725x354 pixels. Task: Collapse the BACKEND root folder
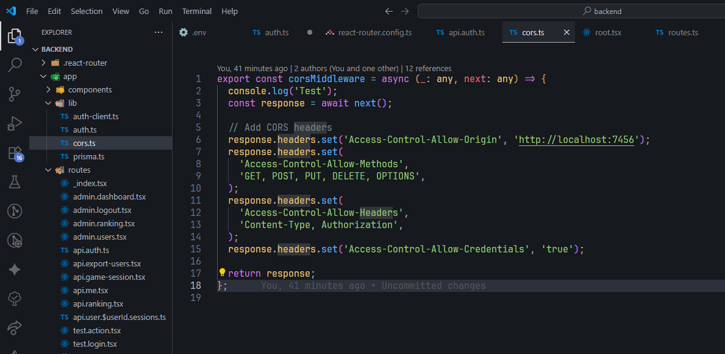pyautogui.click(x=35, y=49)
